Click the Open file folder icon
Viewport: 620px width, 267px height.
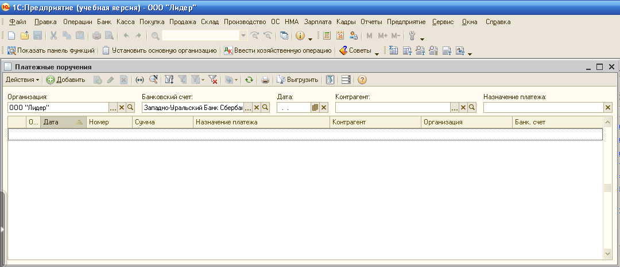[x=25, y=36]
